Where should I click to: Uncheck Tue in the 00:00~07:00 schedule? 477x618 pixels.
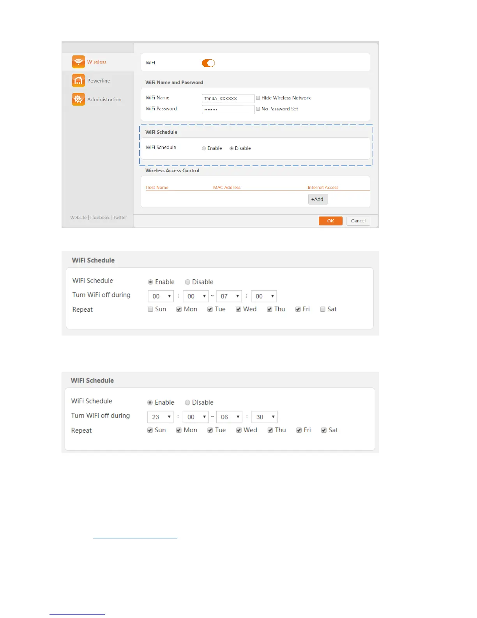[x=210, y=309]
